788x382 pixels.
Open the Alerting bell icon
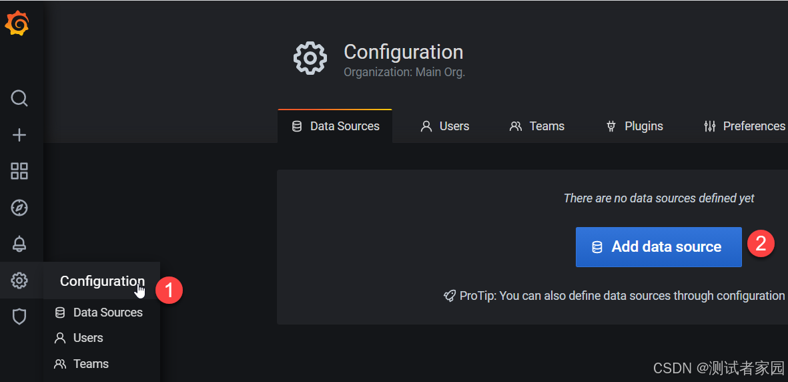(19, 244)
